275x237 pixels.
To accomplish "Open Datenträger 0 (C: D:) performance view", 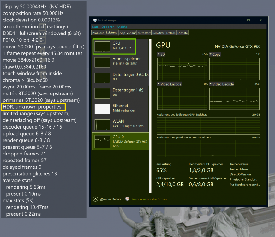I will point(126,77).
